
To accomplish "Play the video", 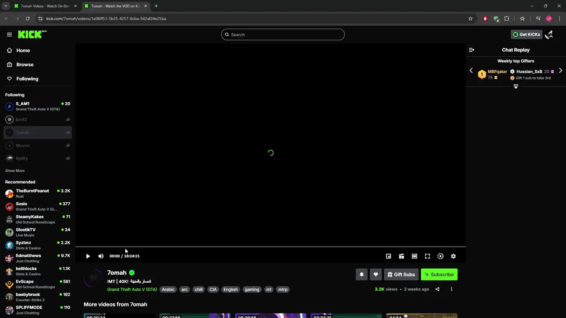I will [88, 256].
